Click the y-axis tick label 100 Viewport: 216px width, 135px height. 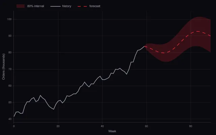pyautogui.click(x=9, y=19)
